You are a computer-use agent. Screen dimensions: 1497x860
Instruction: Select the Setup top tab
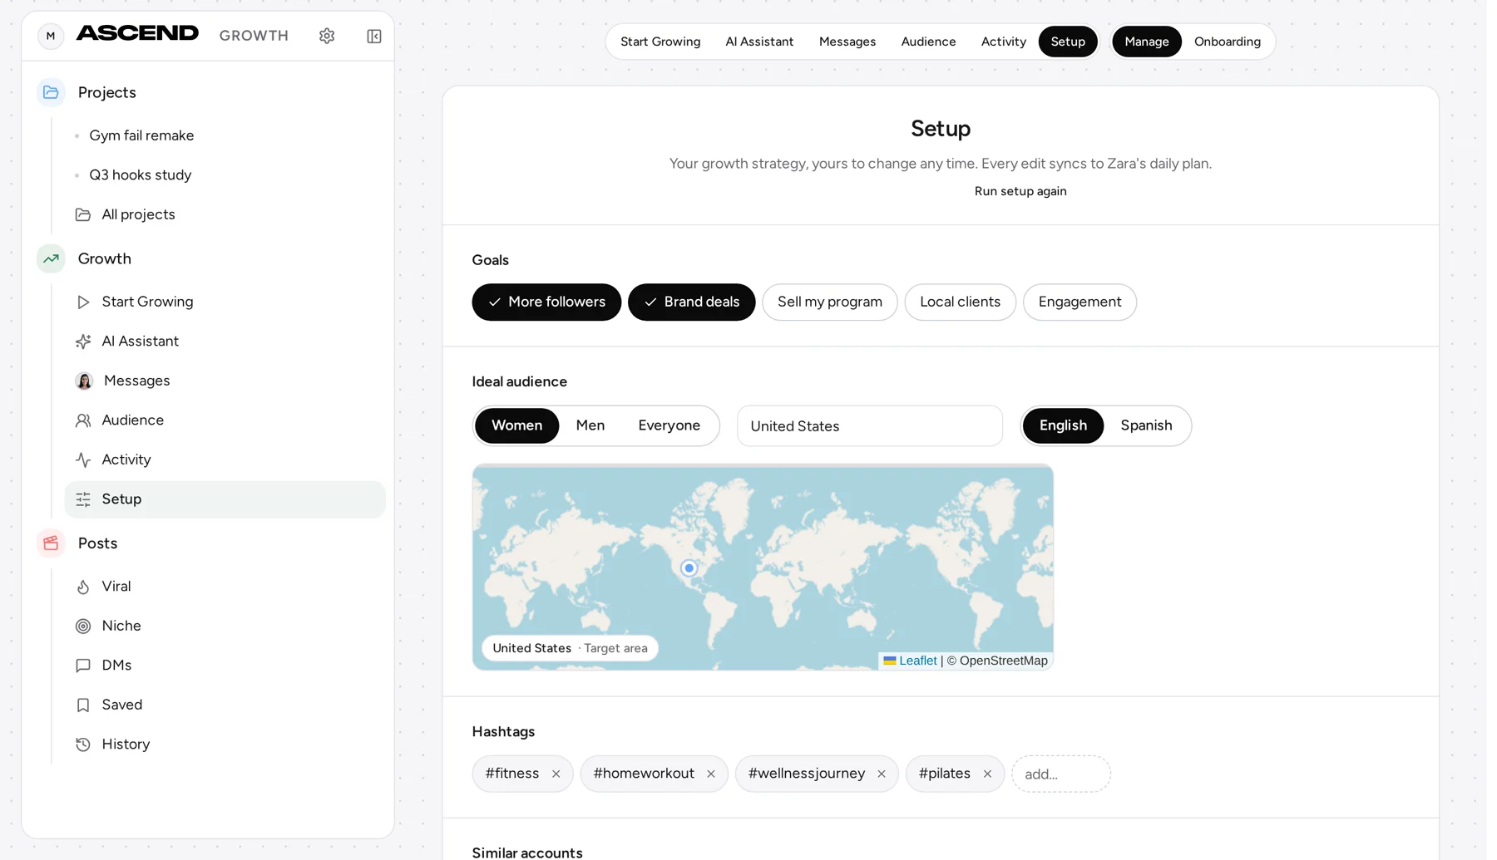[x=1068, y=42]
